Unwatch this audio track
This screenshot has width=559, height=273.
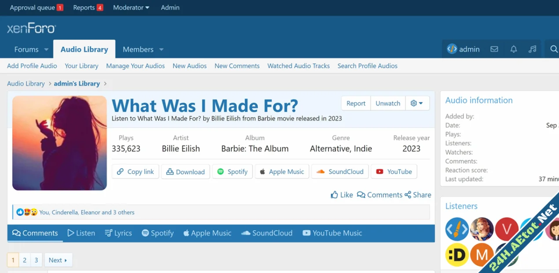click(x=387, y=103)
